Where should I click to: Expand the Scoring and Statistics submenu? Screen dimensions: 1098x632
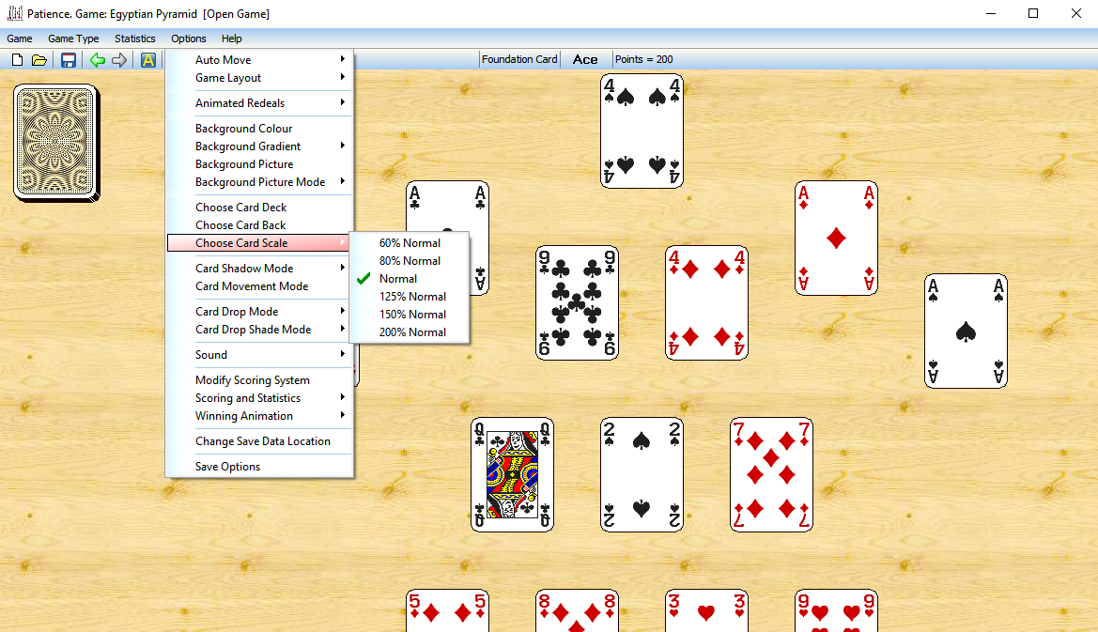tap(259, 397)
